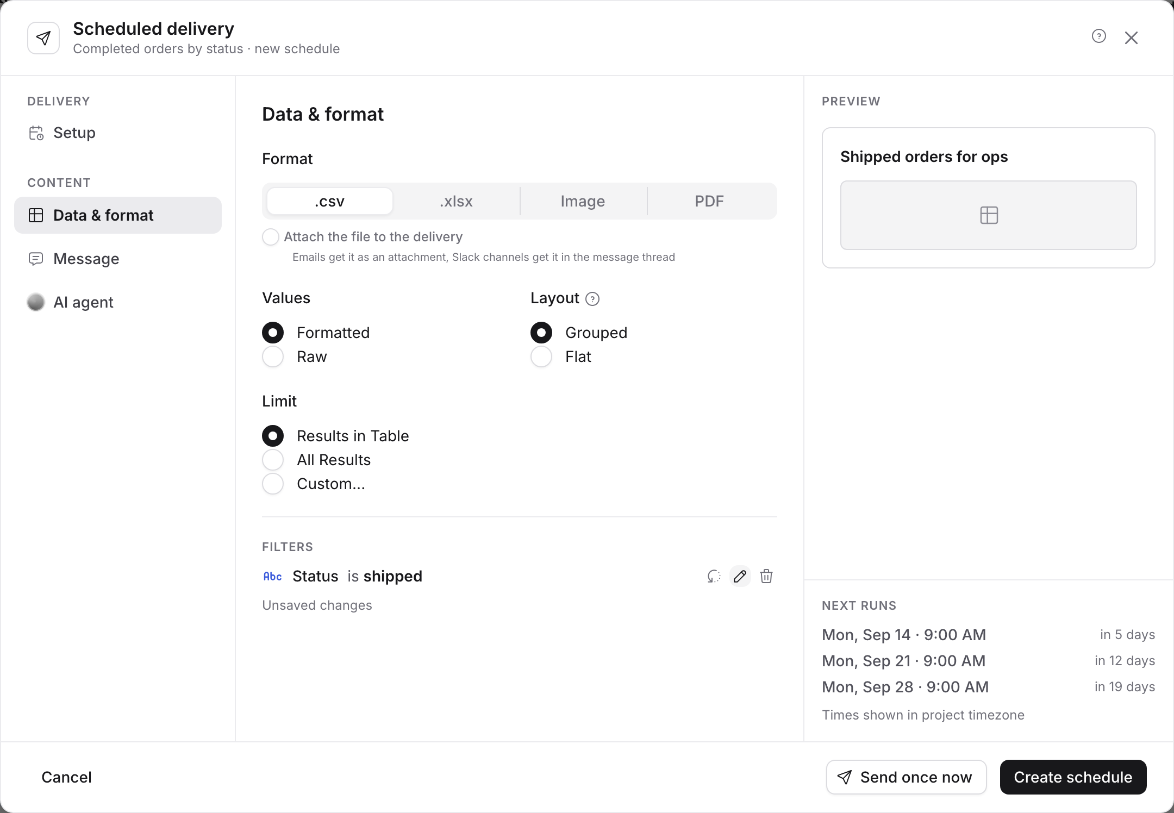Select Raw values radio

pos(273,357)
